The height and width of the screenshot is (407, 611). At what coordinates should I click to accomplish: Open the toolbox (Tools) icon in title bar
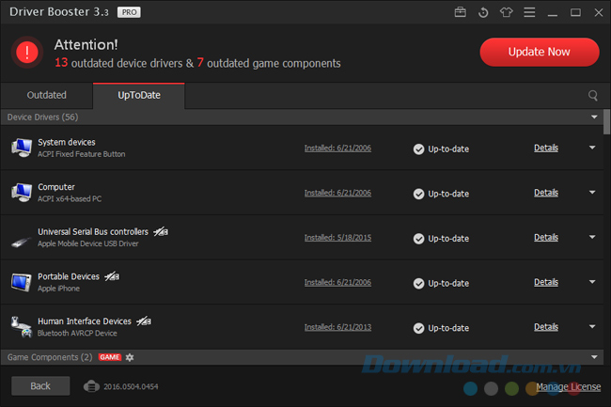coord(461,12)
